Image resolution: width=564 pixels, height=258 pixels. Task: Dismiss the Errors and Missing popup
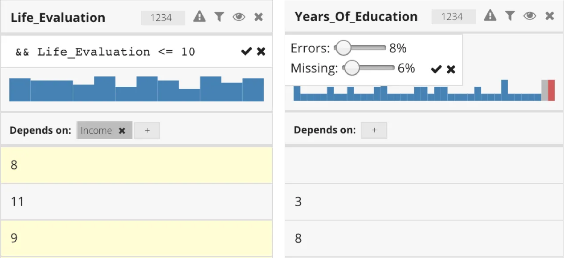[x=451, y=69]
